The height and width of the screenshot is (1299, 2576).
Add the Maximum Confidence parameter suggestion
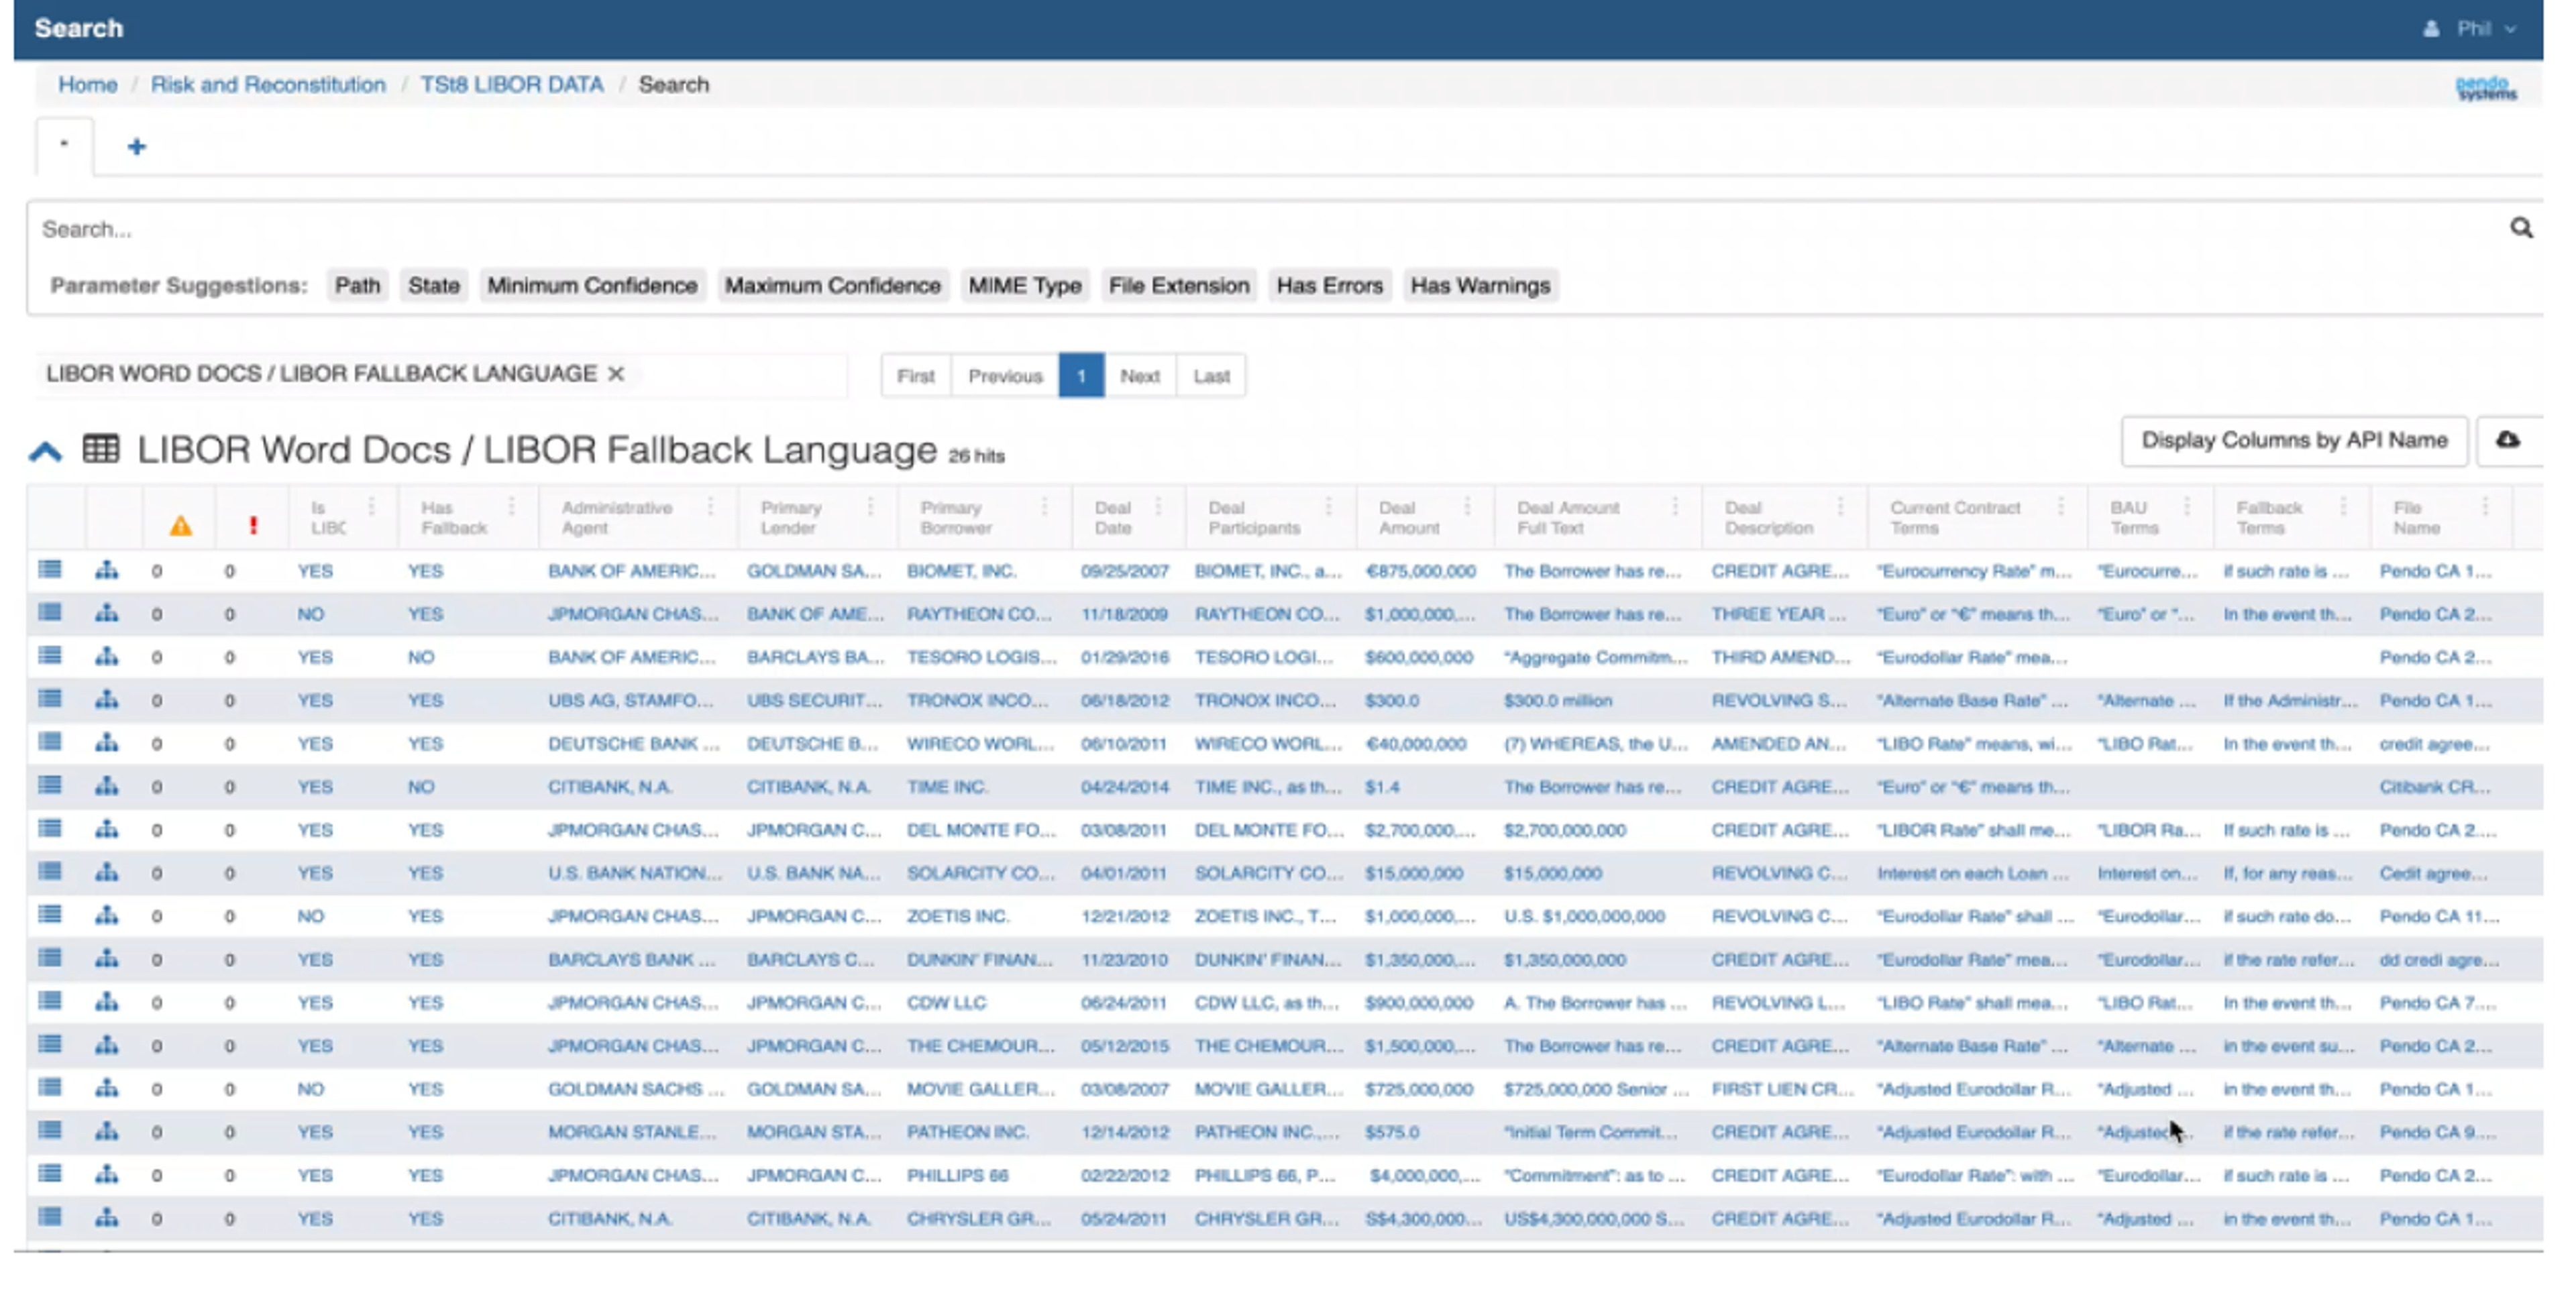pos(832,286)
